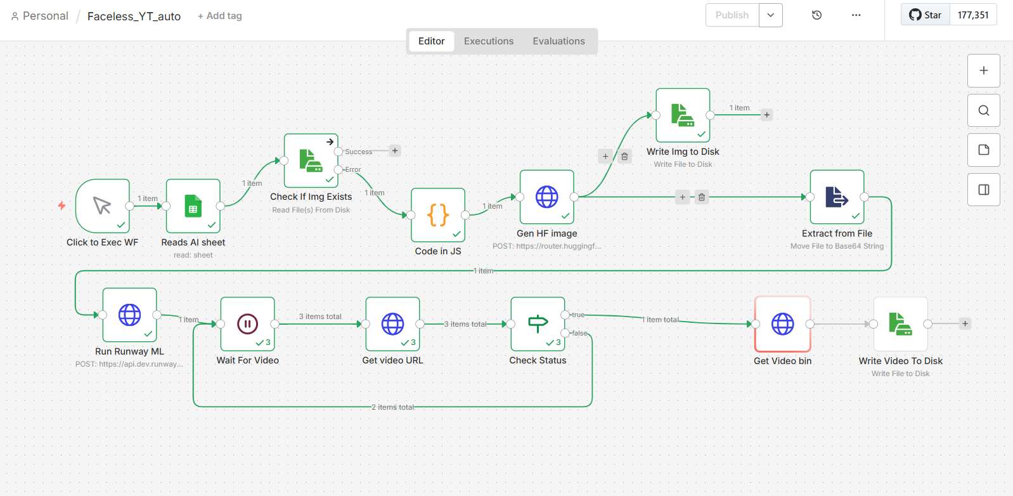Screen dimensions: 1013x496
Task: Open the canvas search button
Action: click(x=984, y=110)
